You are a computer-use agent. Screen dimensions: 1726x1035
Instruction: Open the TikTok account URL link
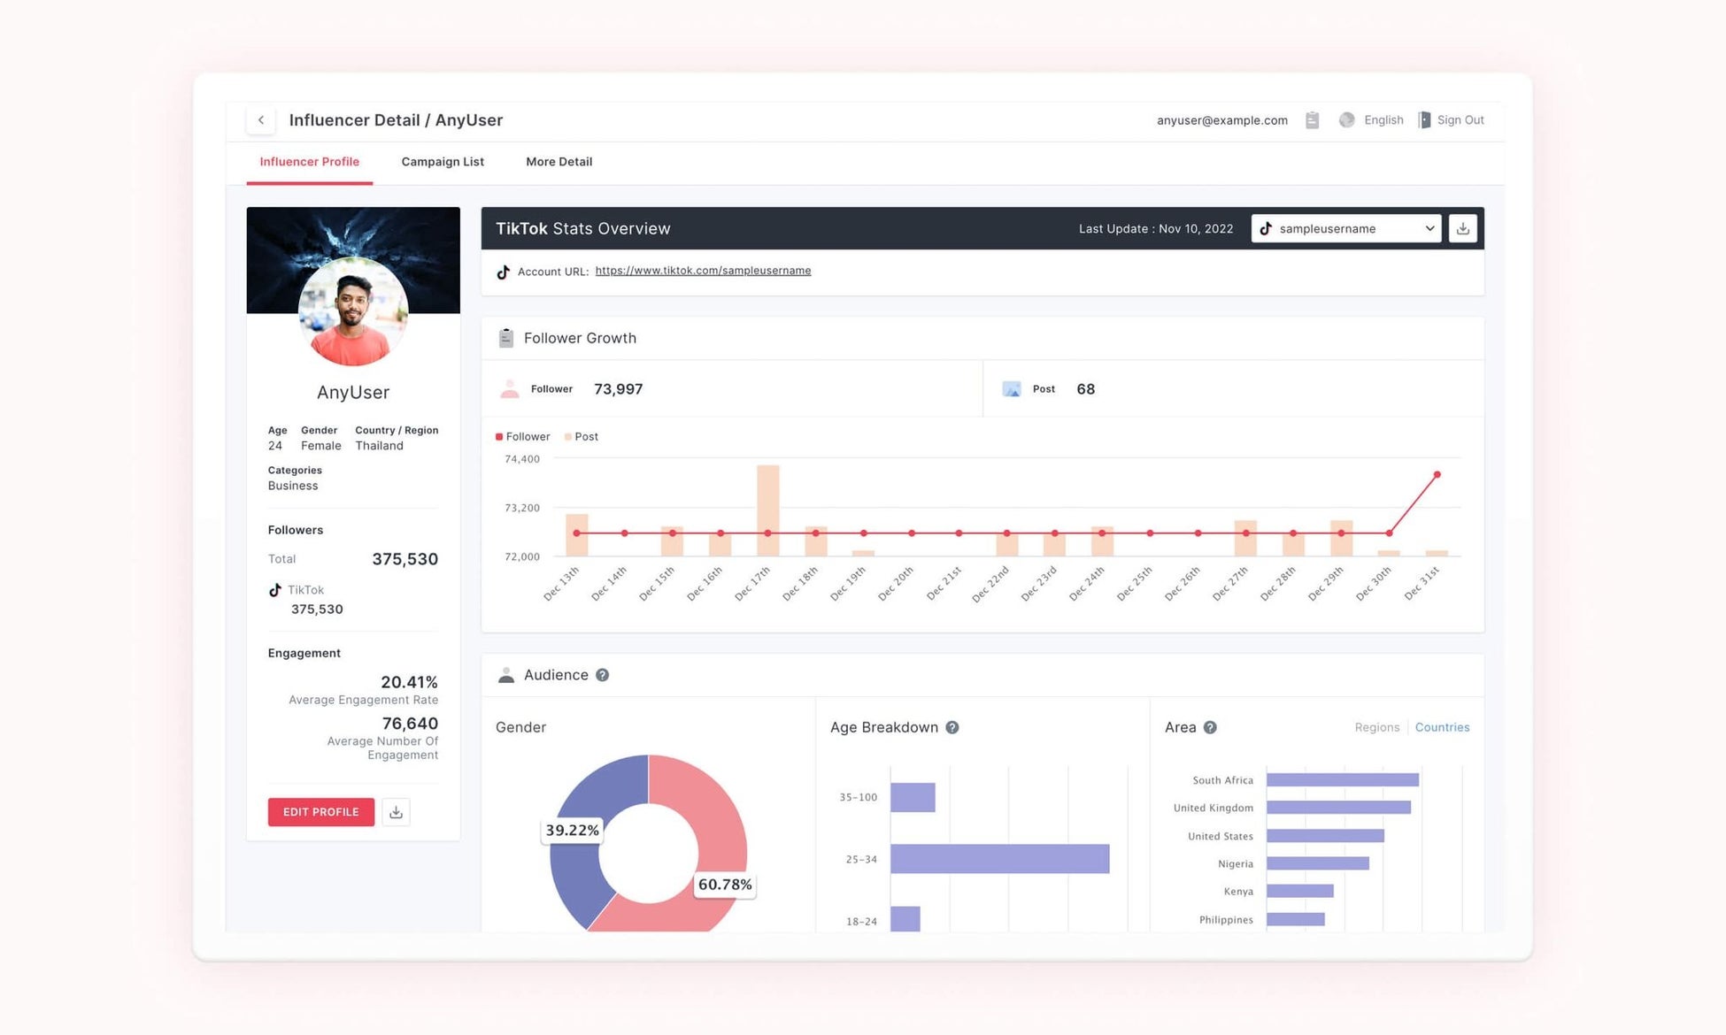point(703,271)
